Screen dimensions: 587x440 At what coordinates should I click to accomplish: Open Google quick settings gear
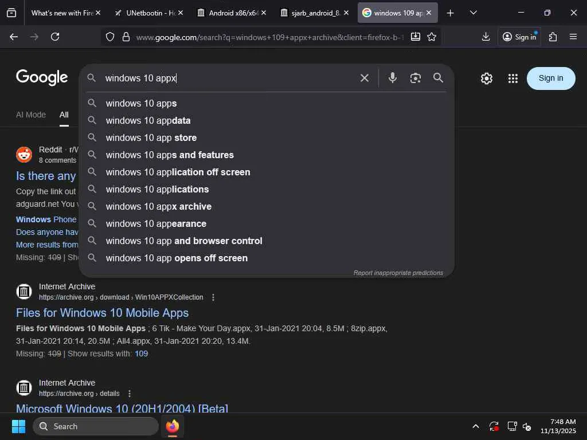click(487, 78)
